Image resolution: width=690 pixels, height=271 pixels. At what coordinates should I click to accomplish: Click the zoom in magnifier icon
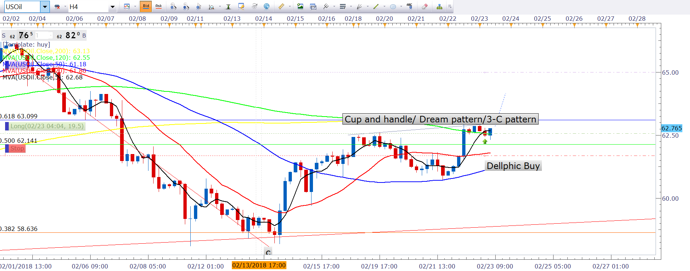point(174,7)
